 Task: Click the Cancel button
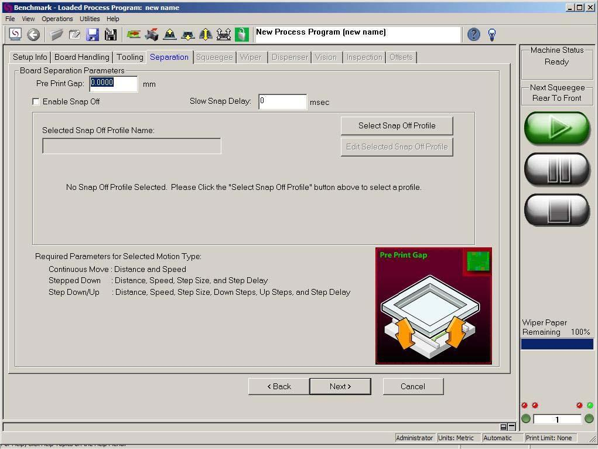(x=413, y=386)
